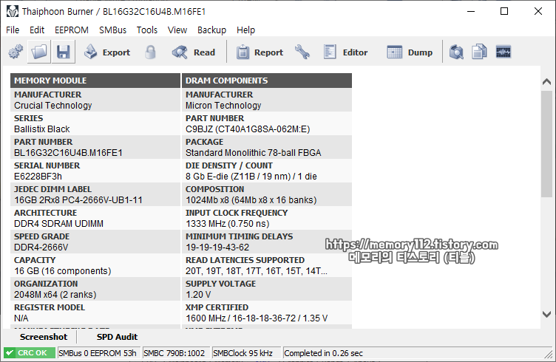Click '2048M x64 (2 ranks)' organization value
This screenshot has height=362, width=556.
pyautogui.click(x=55, y=295)
